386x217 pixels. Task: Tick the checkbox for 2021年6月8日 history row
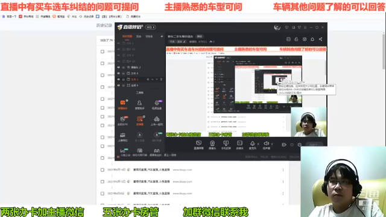pyautogui.click(x=103, y=193)
